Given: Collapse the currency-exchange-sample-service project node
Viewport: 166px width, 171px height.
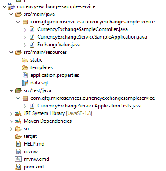Looking at the screenshot, I should (5, 6).
